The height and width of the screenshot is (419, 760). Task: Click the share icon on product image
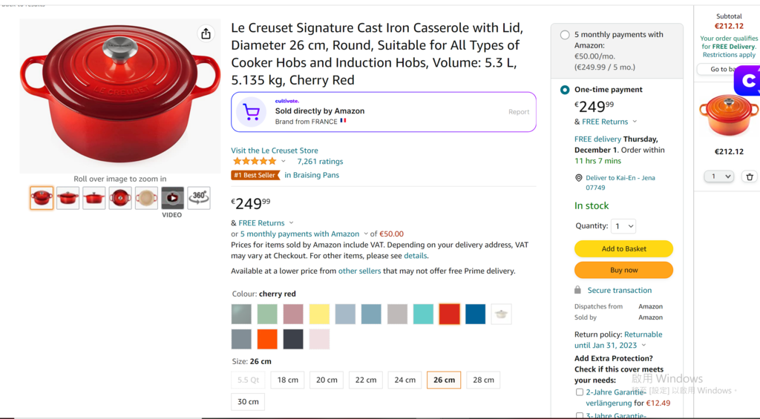point(206,33)
